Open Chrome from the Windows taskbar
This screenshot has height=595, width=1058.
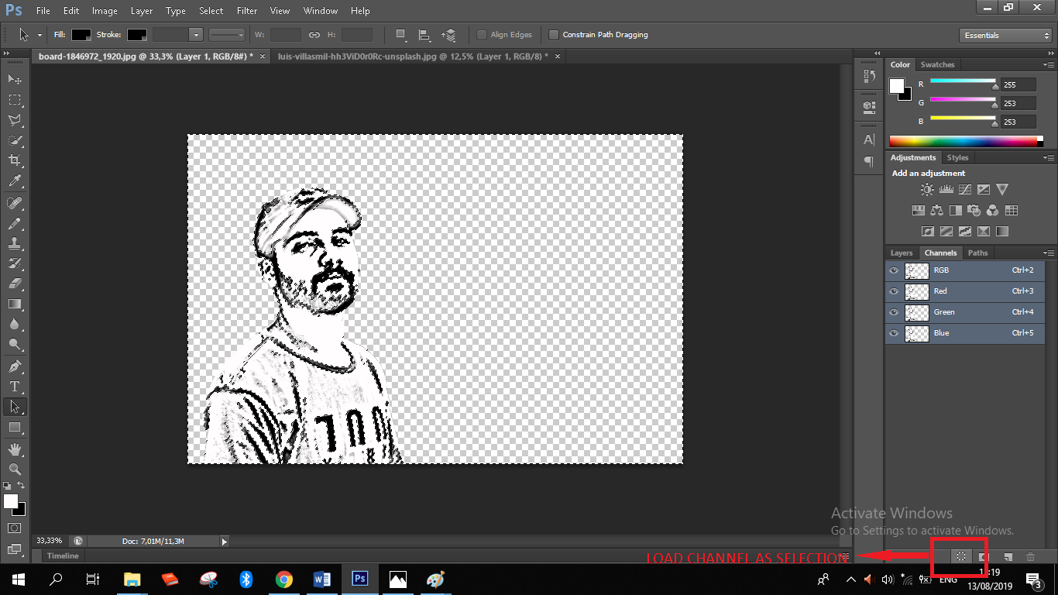(283, 579)
